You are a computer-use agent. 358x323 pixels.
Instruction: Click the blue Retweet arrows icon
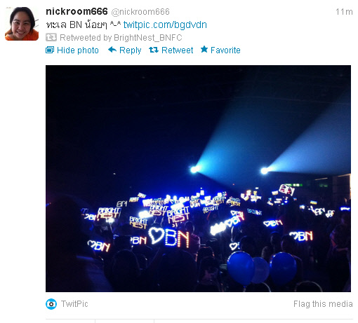(x=154, y=50)
